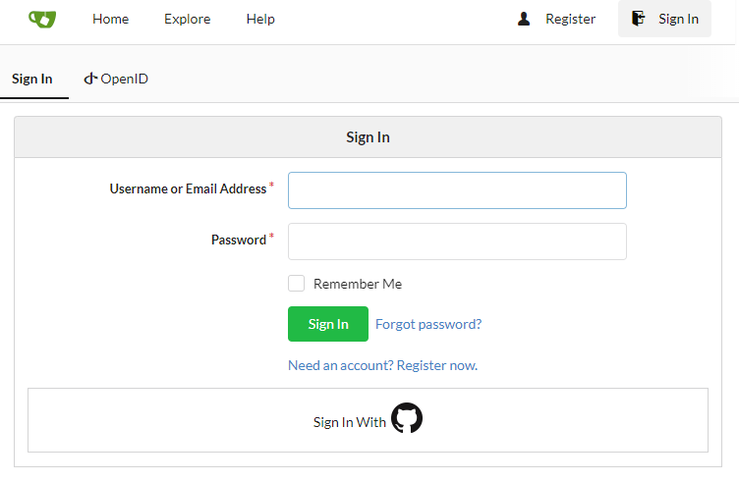Screen dimensions: 739x482
Task: Select the Sign In tab
Action: point(32,79)
